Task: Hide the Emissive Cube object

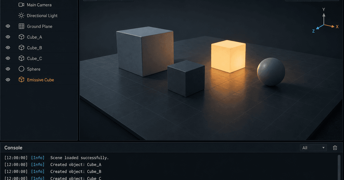Action: pyautogui.click(x=8, y=80)
